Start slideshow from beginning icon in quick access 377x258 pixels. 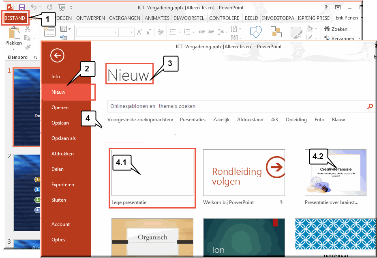click(62, 7)
